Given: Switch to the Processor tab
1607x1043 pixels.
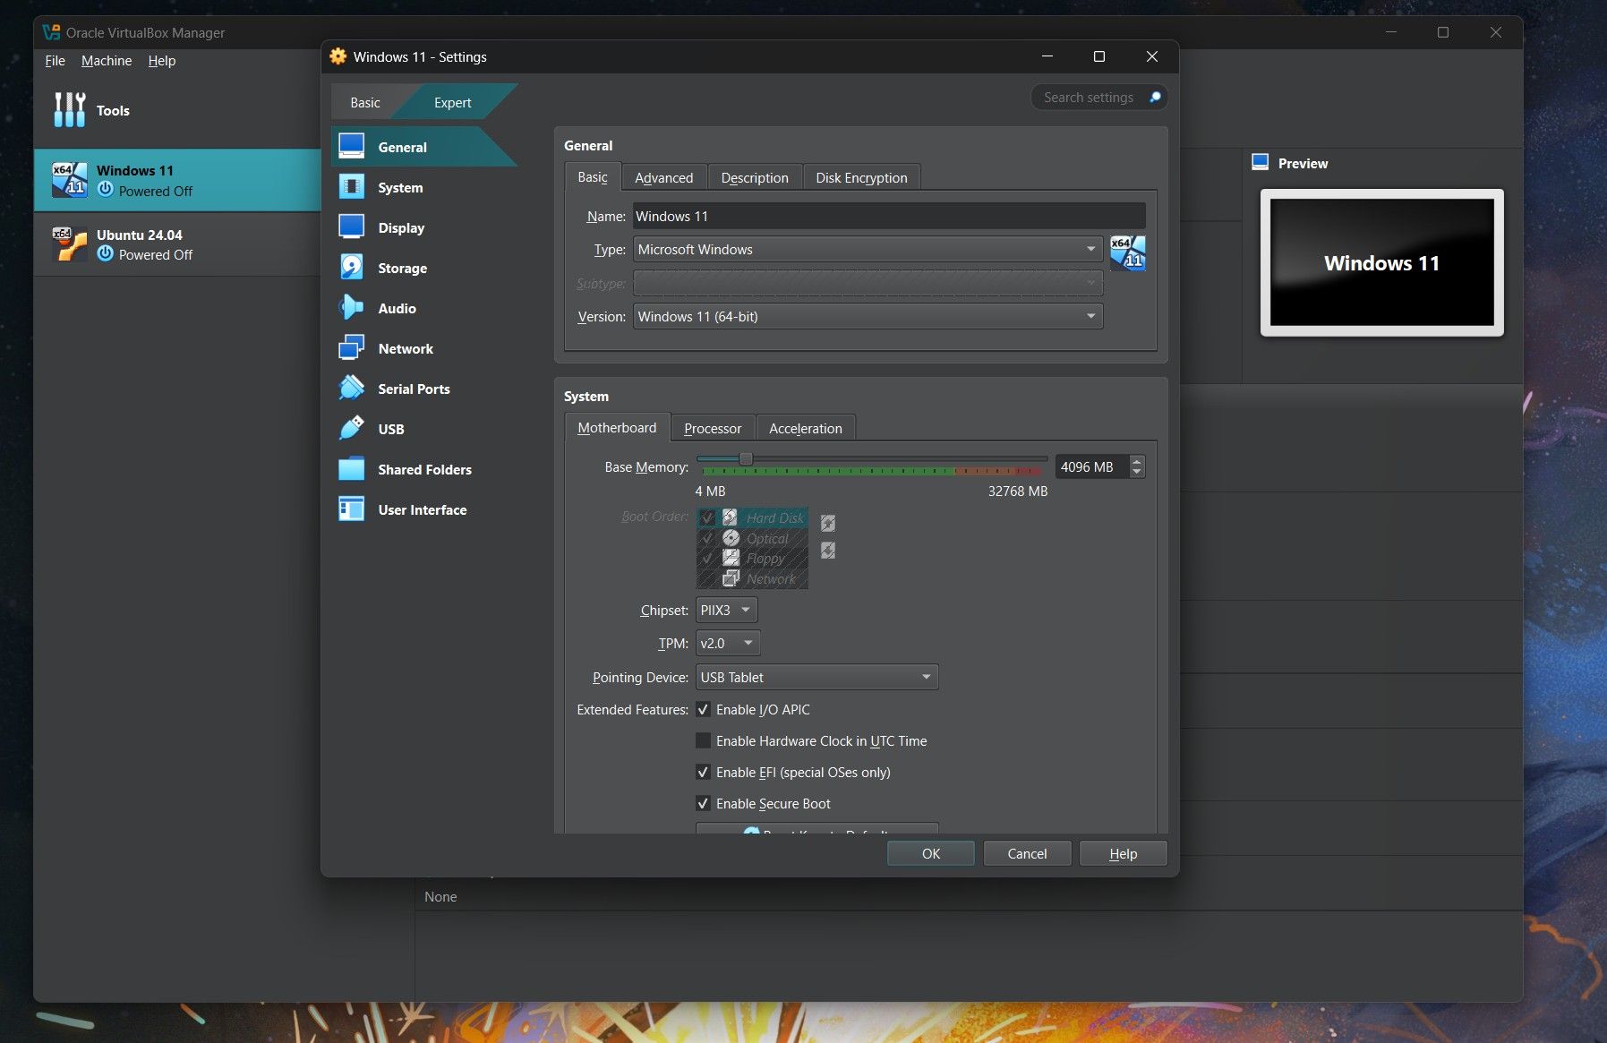Looking at the screenshot, I should [x=713, y=428].
